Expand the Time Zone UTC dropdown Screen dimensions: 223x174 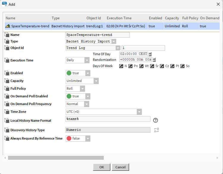(x=139, y=112)
